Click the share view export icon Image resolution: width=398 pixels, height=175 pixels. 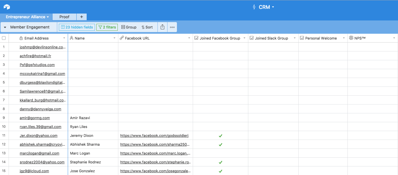tap(162, 27)
